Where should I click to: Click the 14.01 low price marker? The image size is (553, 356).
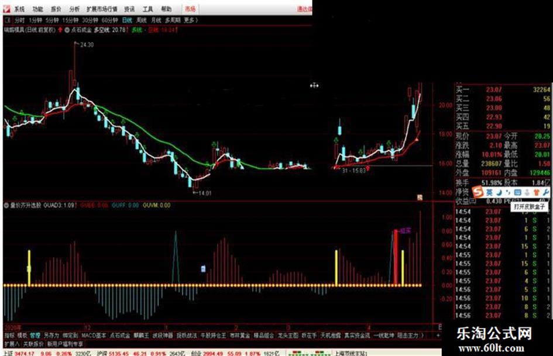coord(205,193)
